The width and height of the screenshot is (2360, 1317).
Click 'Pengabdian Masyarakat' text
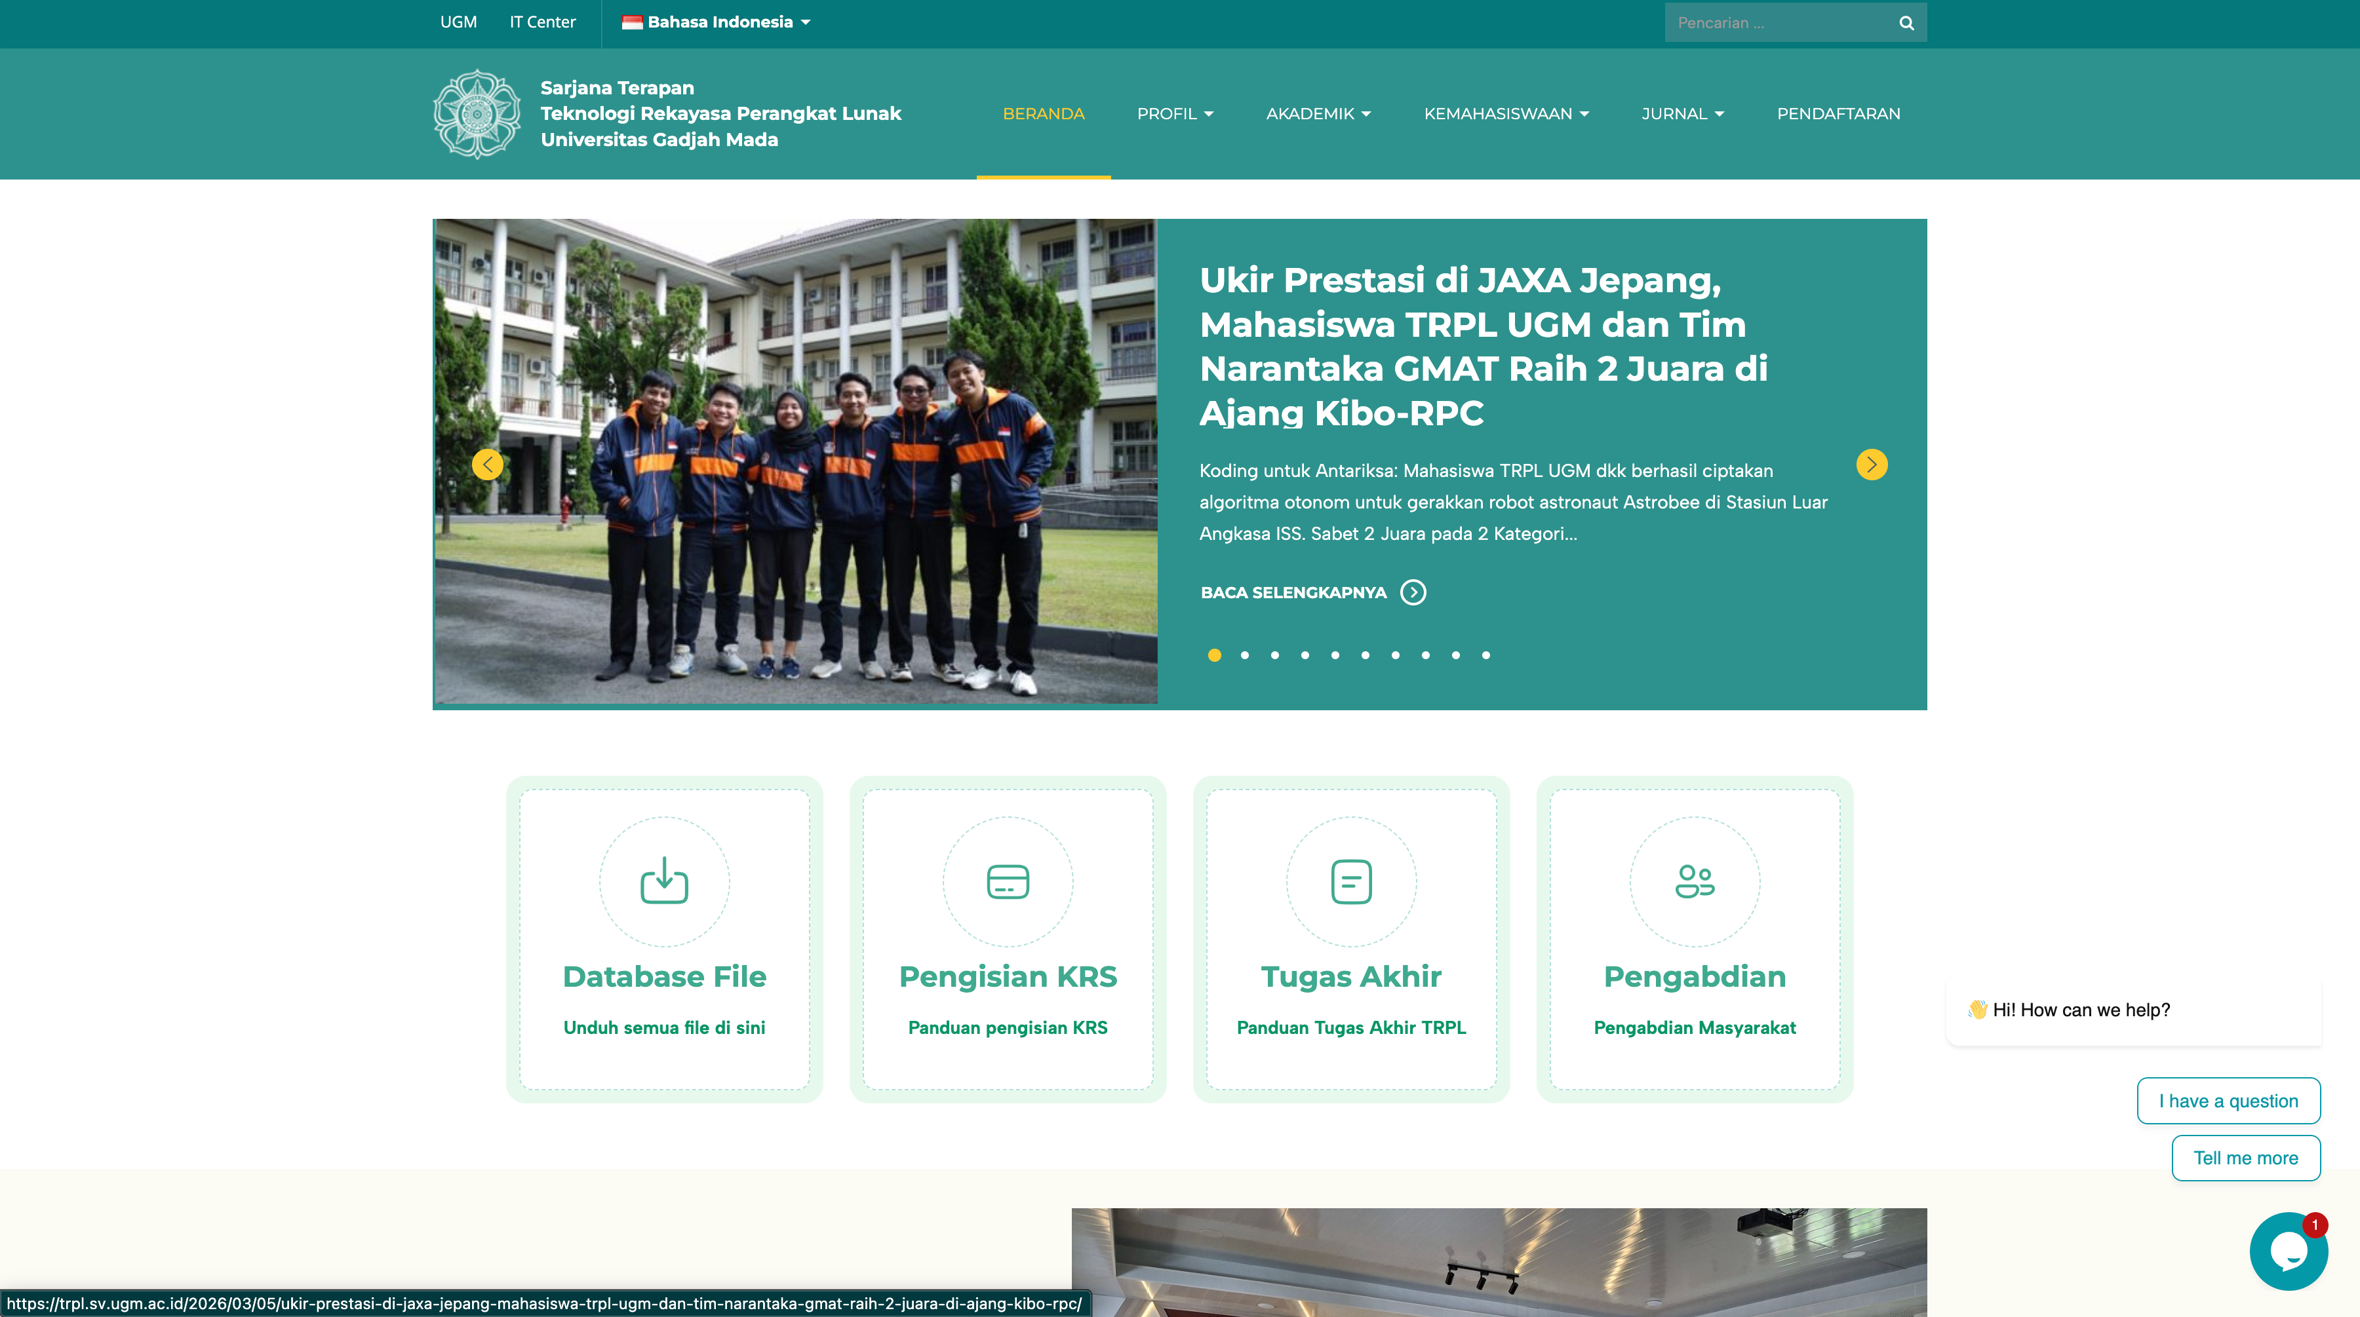(1695, 1027)
